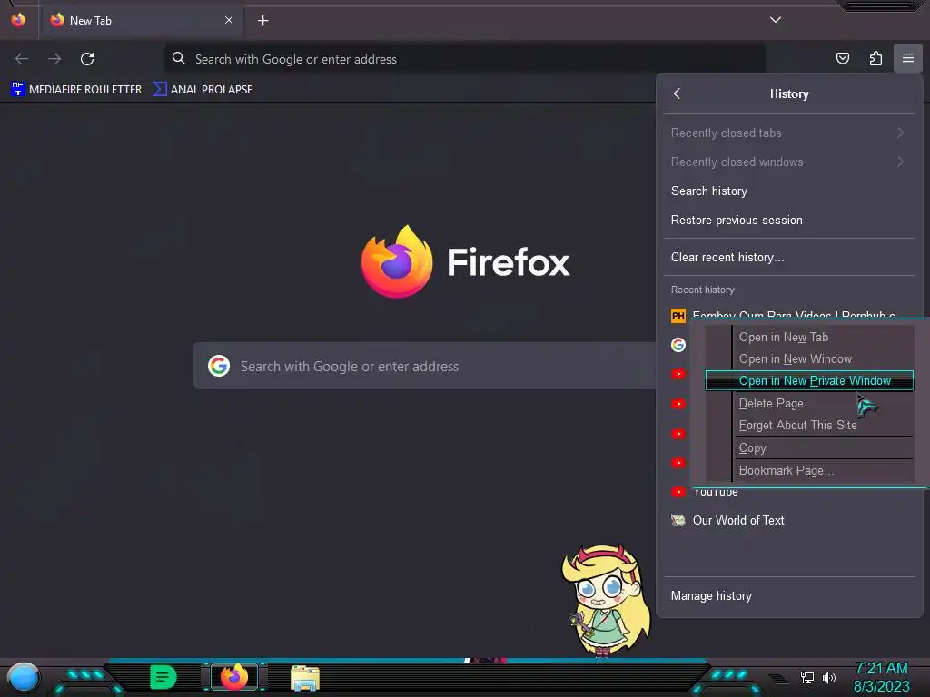Choose Restore previous session

click(x=789, y=220)
